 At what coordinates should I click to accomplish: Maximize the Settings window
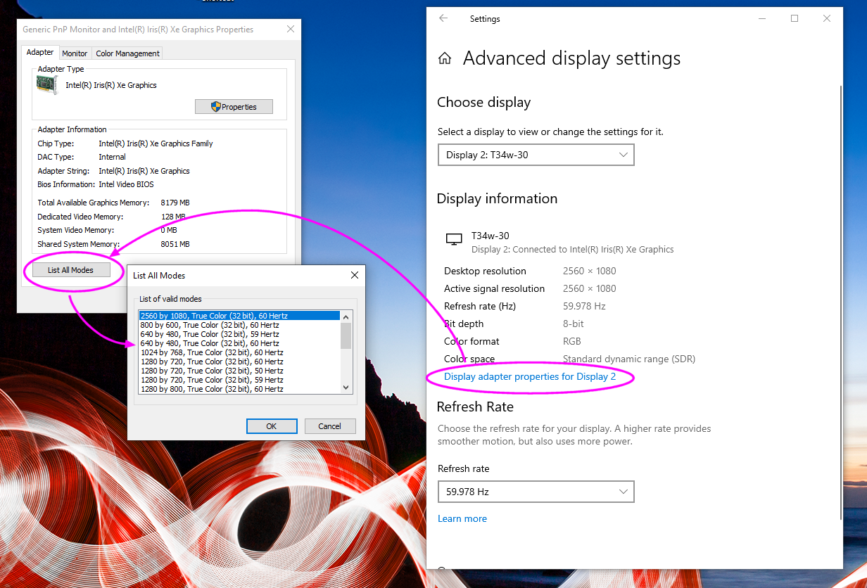coord(795,19)
